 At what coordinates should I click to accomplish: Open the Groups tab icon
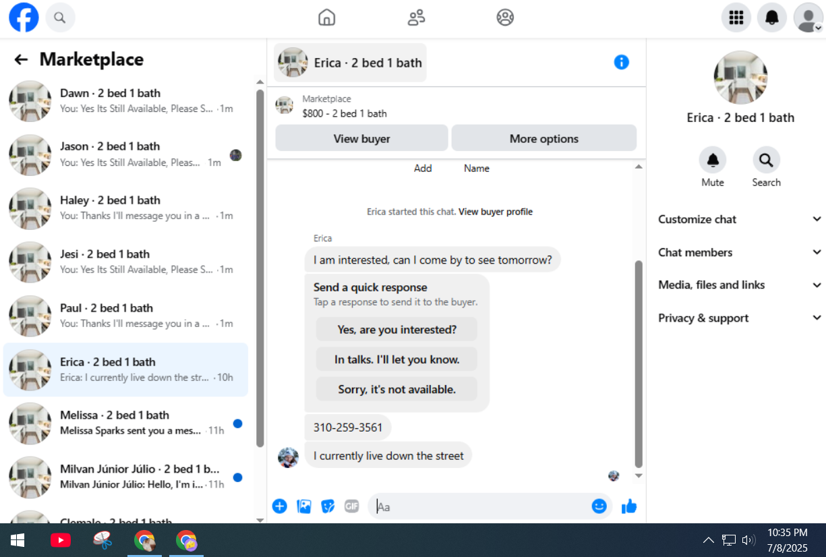[x=505, y=18]
